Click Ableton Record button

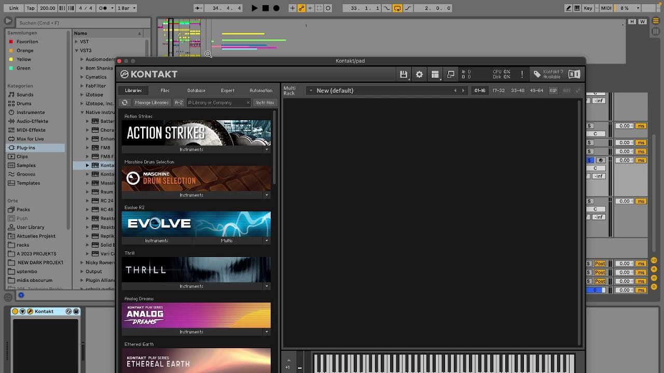(276, 8)
